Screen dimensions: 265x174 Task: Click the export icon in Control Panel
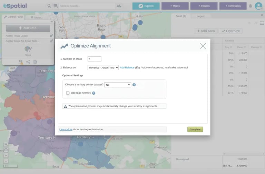click(35, 62)
